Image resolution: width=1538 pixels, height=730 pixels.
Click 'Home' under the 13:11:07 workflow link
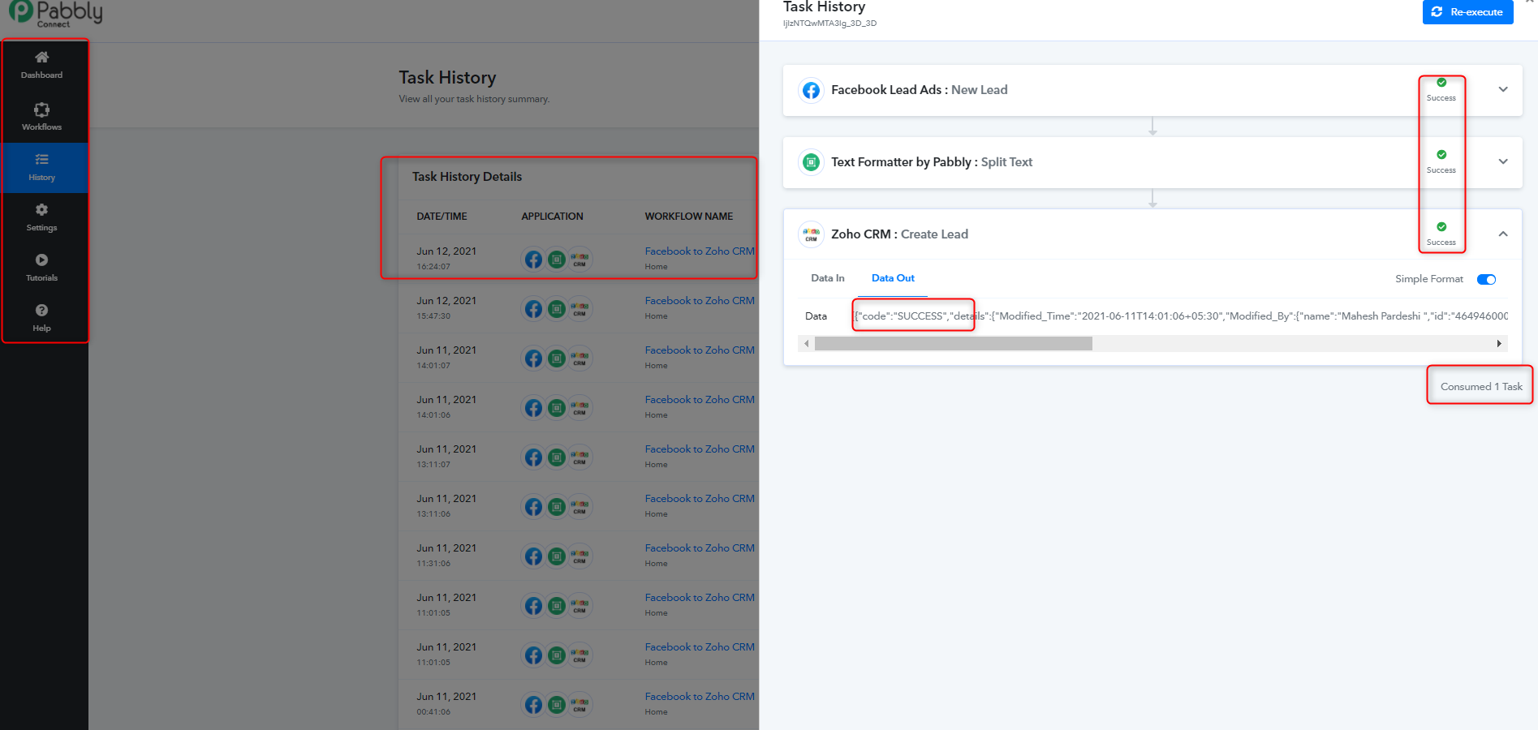(x=656, y=465)
